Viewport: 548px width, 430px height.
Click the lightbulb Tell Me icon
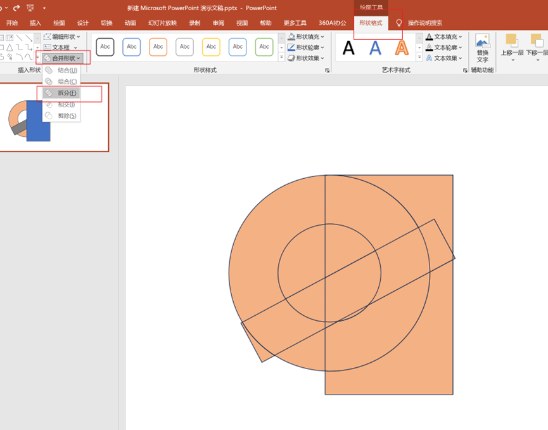pyautogui.click(x=399, y=23)
